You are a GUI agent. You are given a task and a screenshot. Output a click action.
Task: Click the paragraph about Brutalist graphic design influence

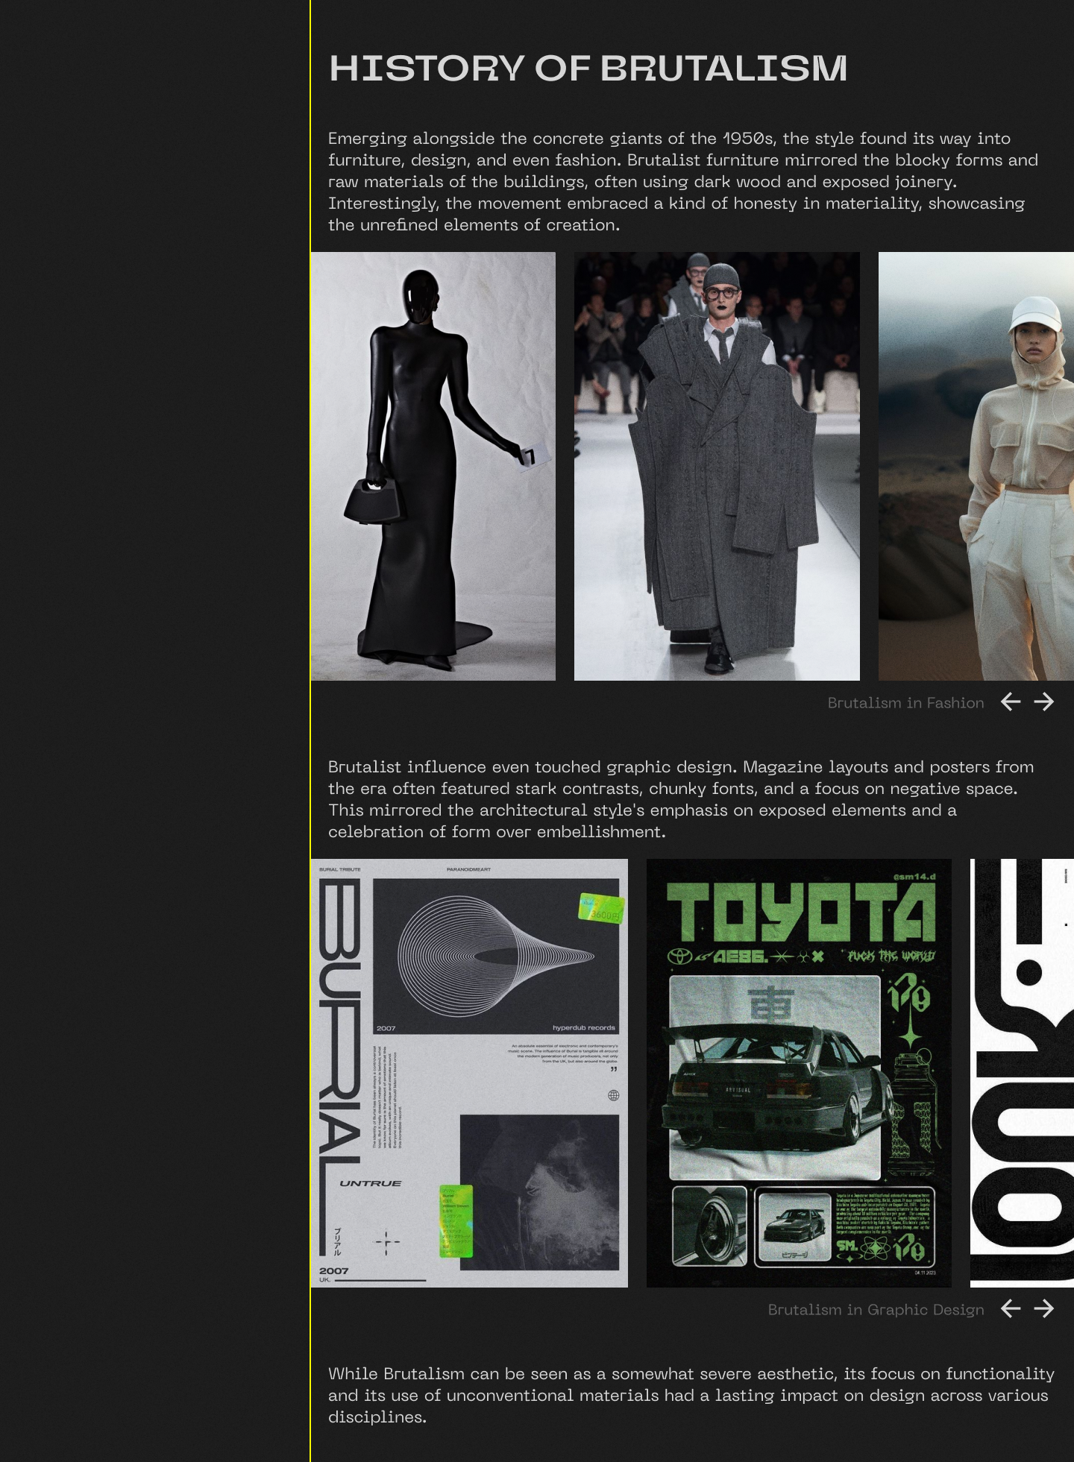point(680,799)
